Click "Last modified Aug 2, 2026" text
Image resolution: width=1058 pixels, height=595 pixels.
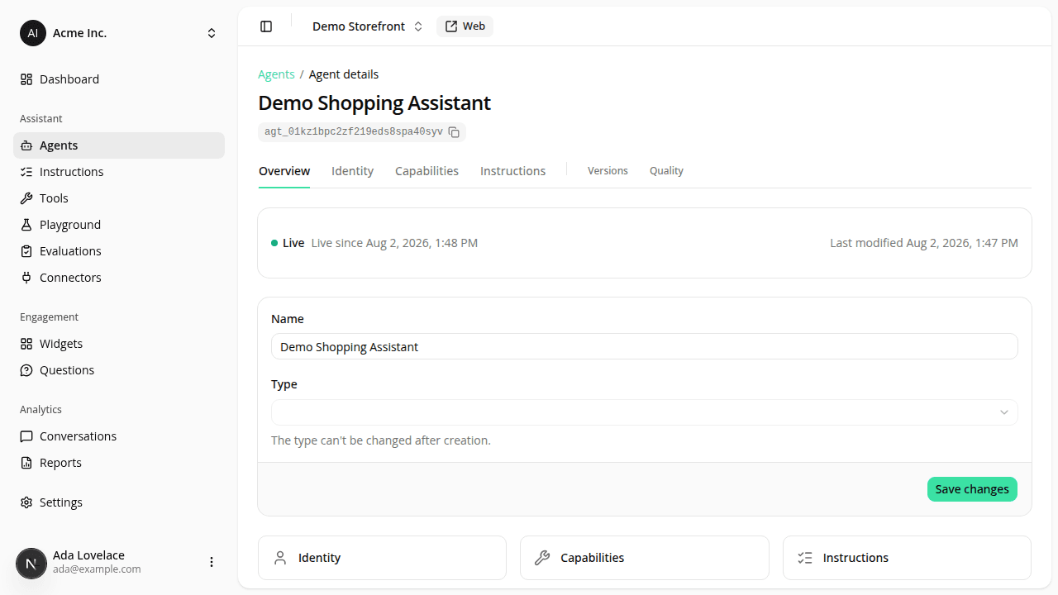click(x=924, y=243)
